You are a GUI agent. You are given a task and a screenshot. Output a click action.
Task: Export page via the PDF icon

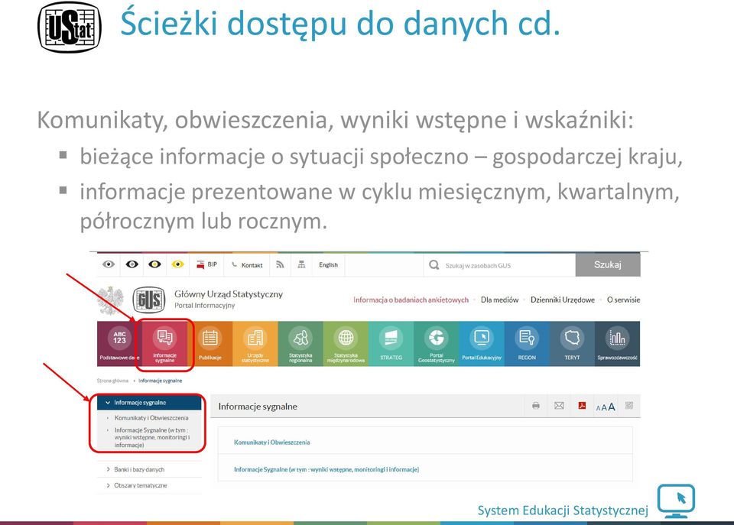pyautogui.click(x=582, y=406)
